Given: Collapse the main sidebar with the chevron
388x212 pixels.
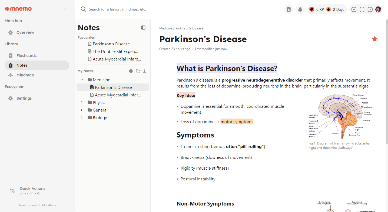Looking at the screenshot, I should [x=65, y=9].
